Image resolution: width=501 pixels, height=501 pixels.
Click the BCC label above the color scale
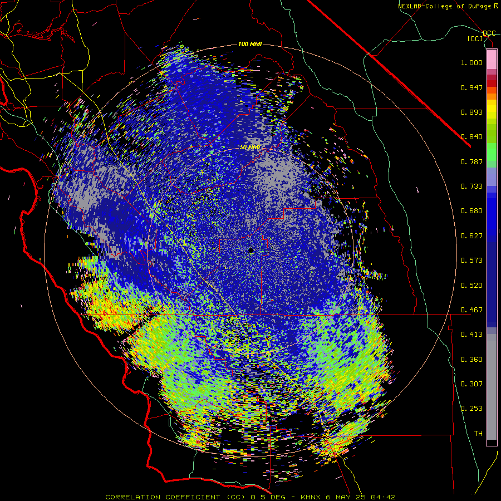point(489,33)
